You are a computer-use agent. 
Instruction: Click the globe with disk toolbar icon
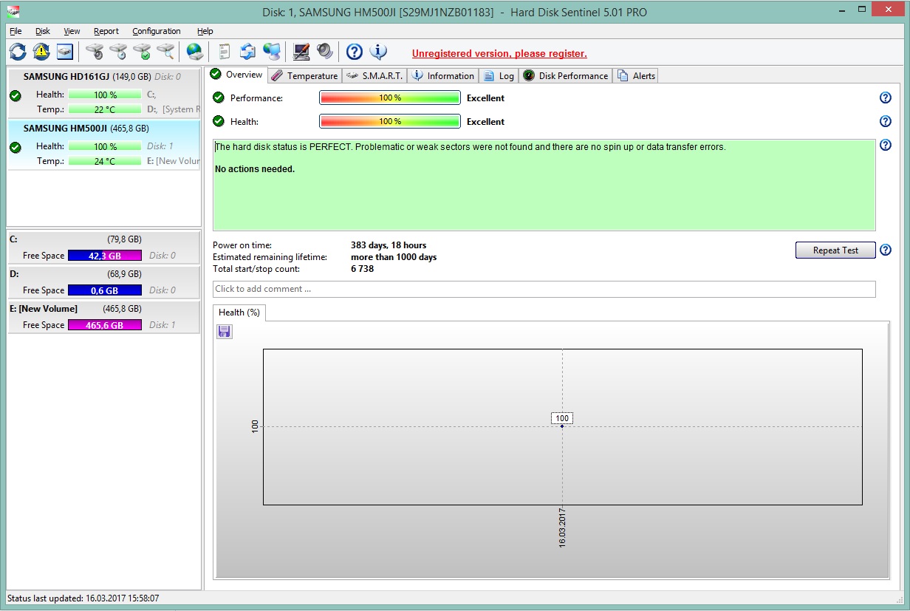(194, 52)
